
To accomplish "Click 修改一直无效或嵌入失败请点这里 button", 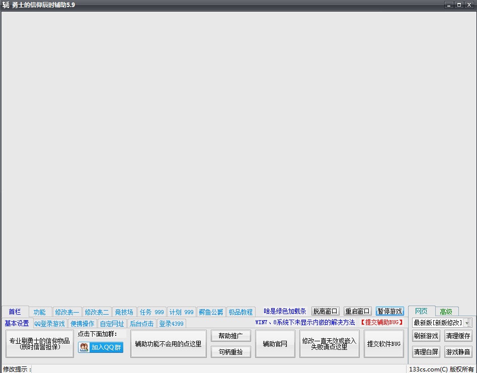I will 329,344.
